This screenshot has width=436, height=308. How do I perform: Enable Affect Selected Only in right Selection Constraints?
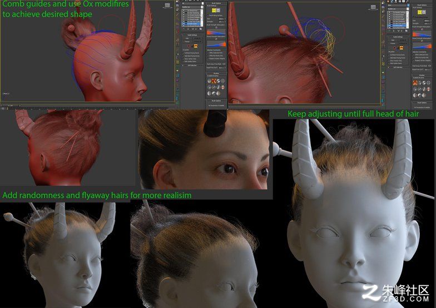[x=414, y=54]
